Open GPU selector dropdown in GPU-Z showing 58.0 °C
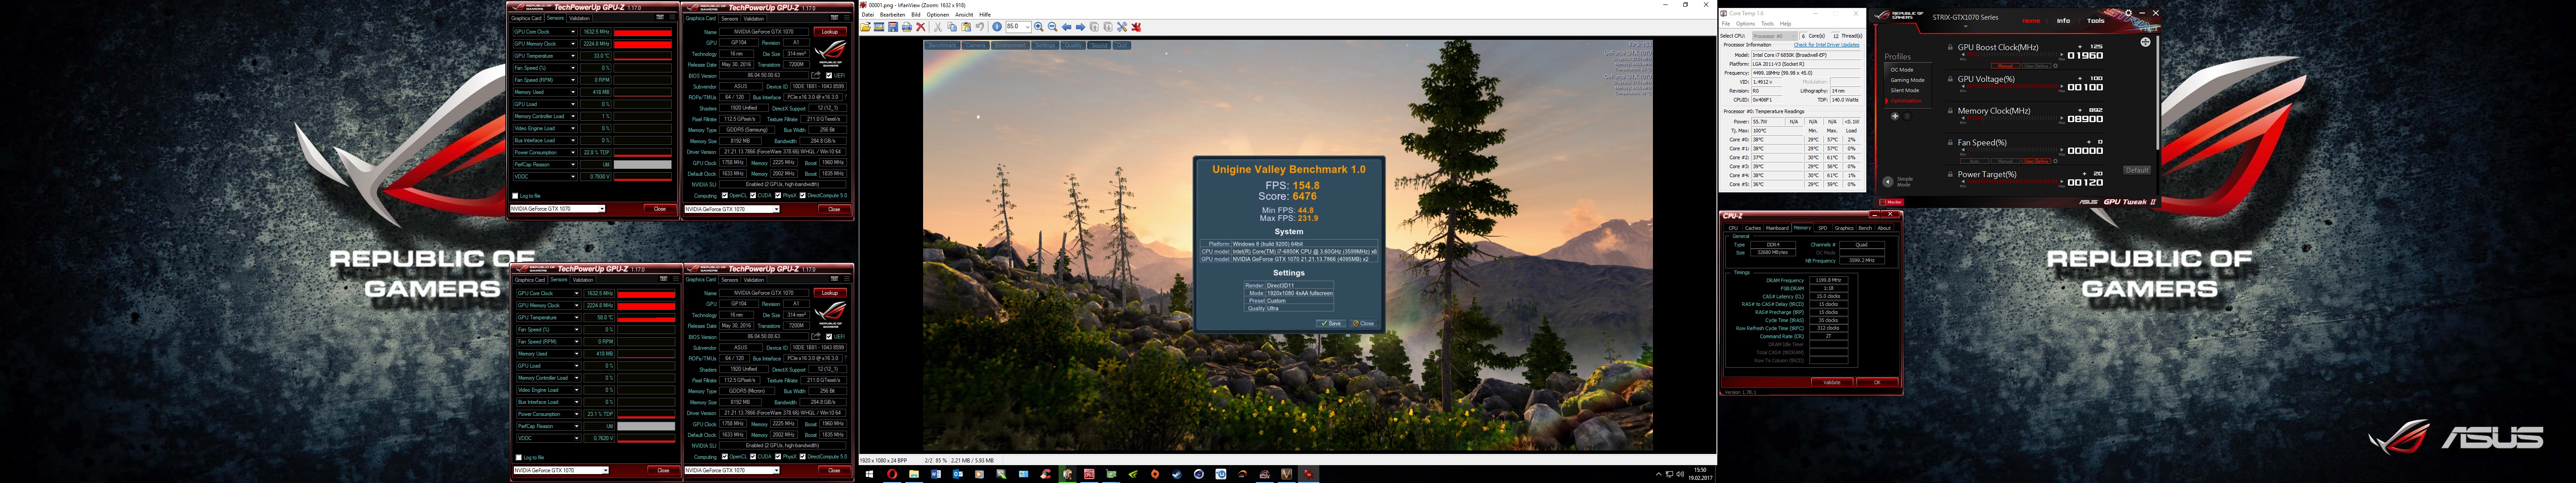Viewport: 2576px width, 483px height. (x=605, y=470)
